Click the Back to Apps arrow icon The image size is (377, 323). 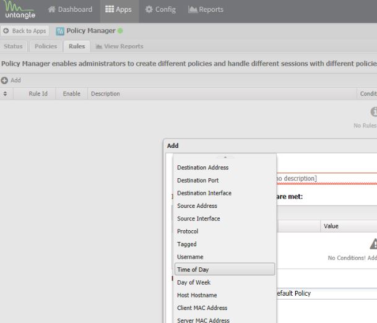(x=6, y=31)
